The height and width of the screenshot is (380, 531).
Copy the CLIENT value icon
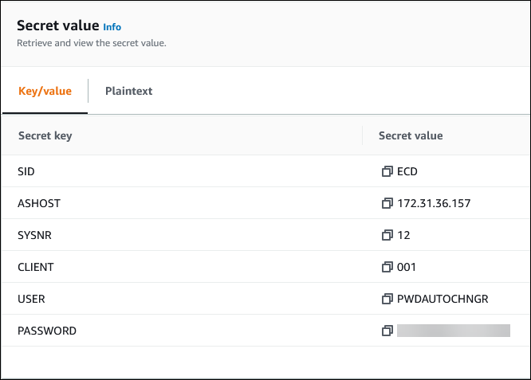387,267
